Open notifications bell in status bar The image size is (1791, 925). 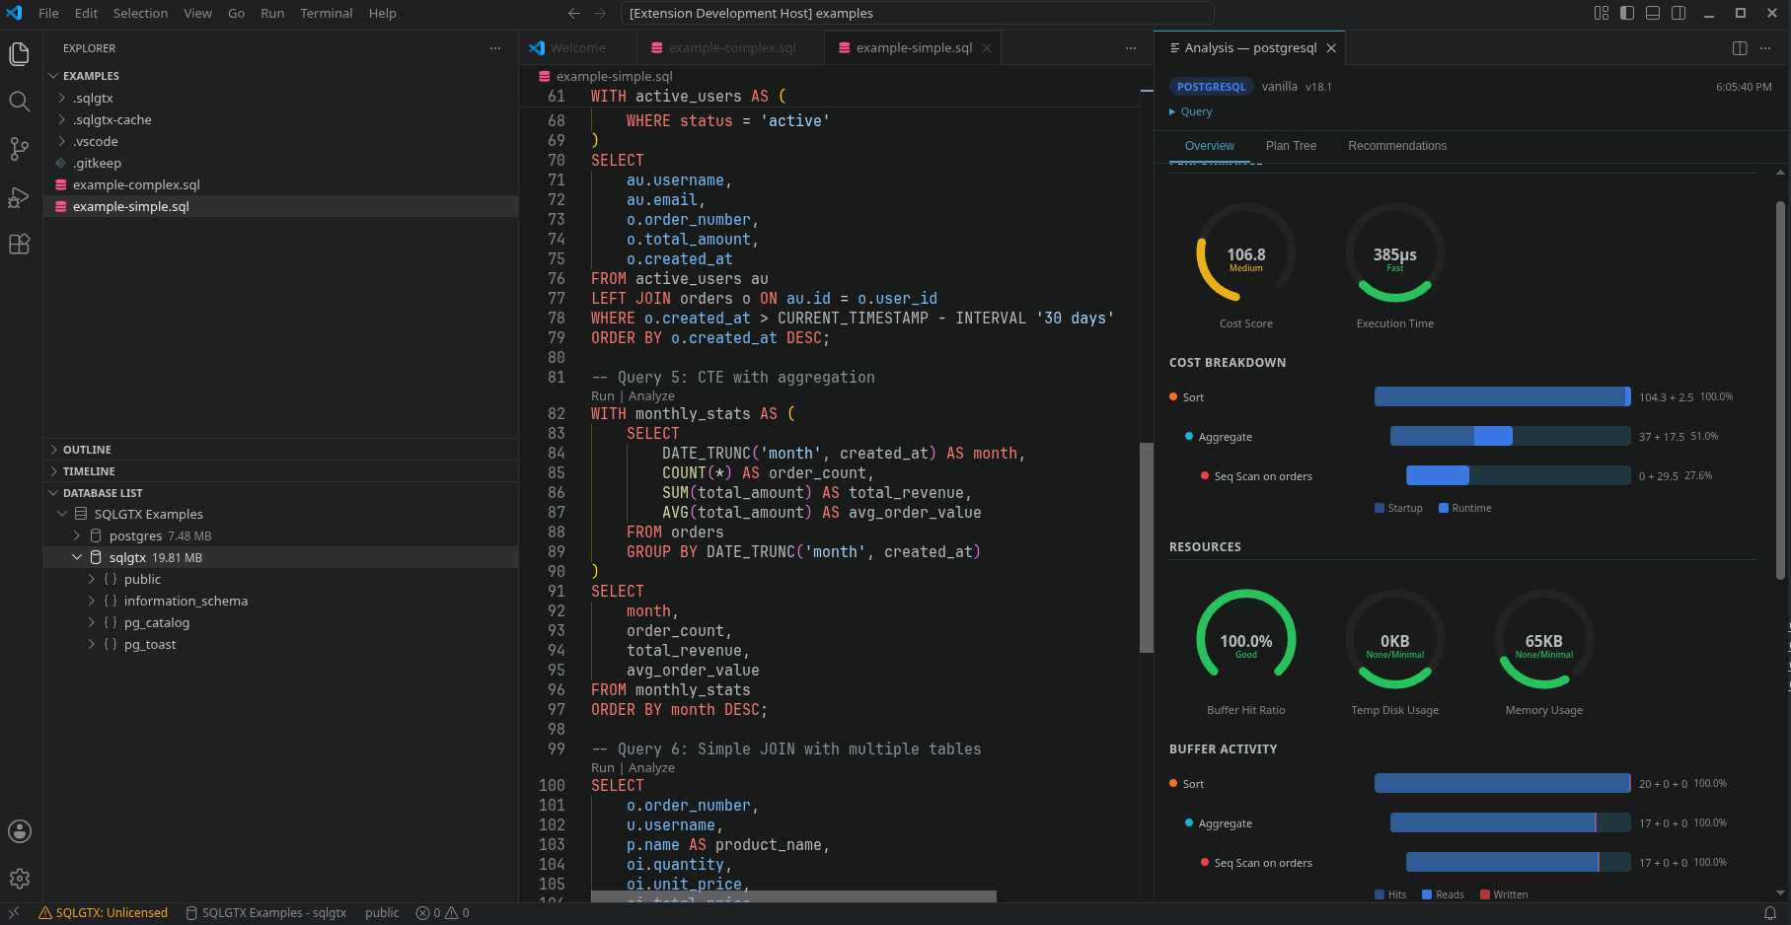pos(1770,913)
